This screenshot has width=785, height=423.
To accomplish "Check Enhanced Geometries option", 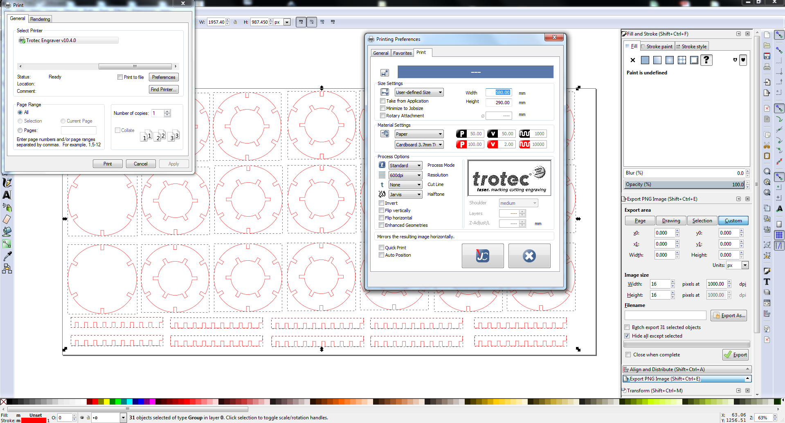I will coord(382,225).
